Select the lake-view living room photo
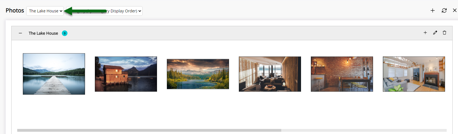The width and height of the screenshot is (458, 134). [x=270, y=74]
